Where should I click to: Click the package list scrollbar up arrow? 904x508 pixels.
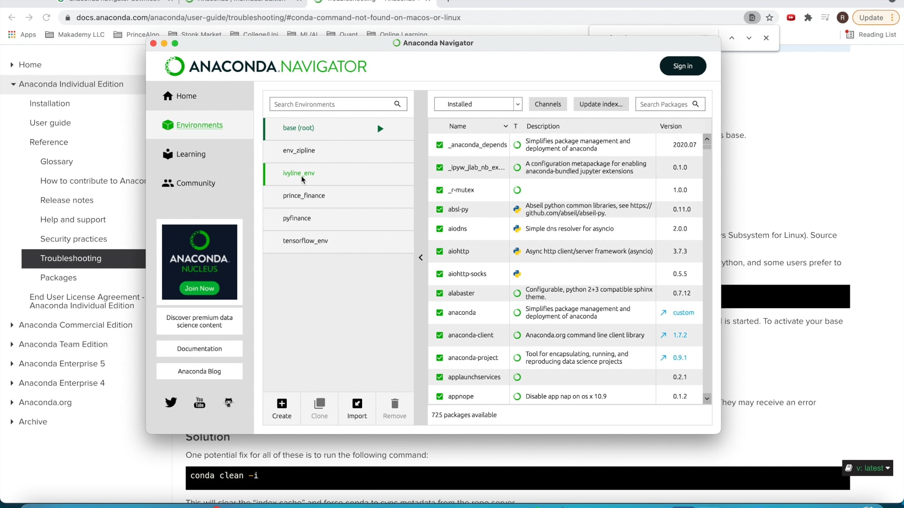(707, 139)
